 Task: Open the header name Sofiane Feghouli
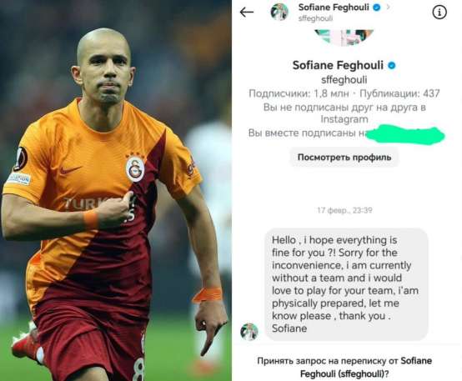(334, 7)
